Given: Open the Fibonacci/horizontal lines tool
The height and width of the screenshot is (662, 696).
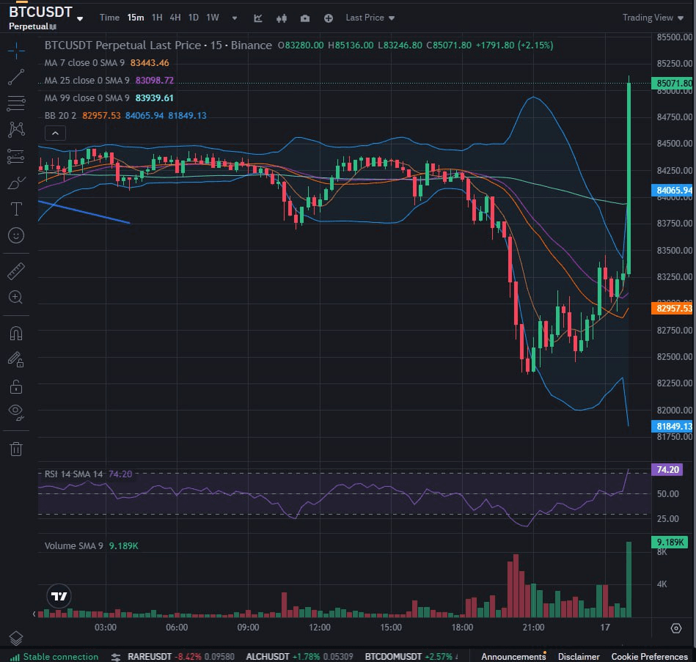Looking at the screenshot, I should 16,103.
